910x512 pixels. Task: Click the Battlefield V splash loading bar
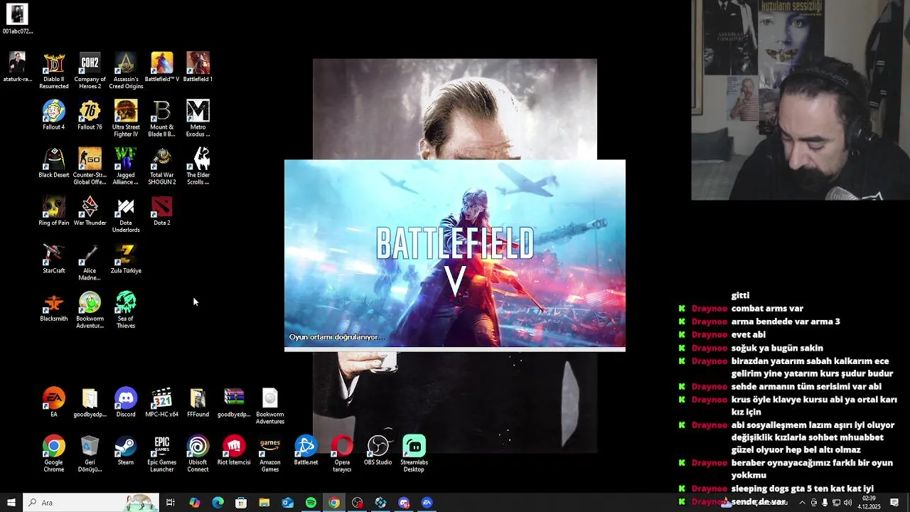pyautogui.click(x=455, y=349)
